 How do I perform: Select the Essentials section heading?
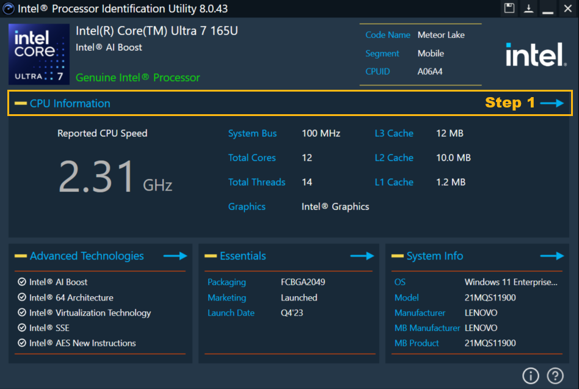pyautogui.click(x=243, y=256)
